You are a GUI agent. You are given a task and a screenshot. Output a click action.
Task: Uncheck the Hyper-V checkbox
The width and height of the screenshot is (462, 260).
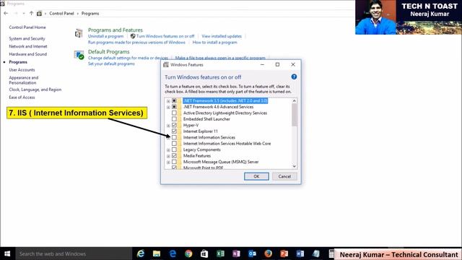174,125
